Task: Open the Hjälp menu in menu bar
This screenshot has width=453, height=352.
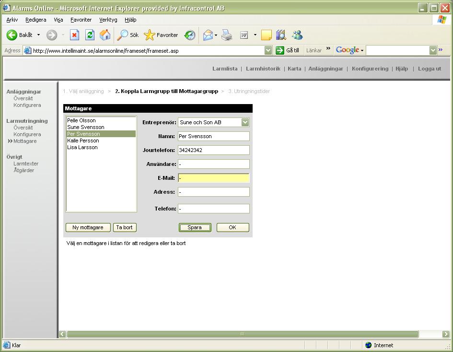Action: pyautogui.click(x=130, y=20)
